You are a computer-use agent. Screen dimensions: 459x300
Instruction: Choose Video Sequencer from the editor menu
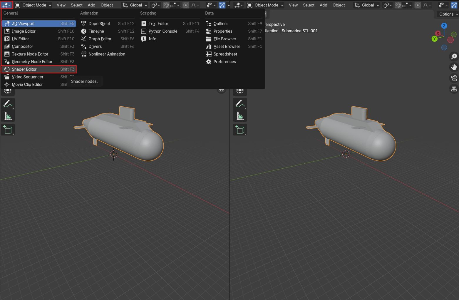point(39,77)
